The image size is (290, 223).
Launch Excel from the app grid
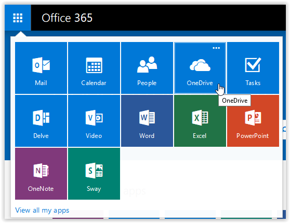200,121
